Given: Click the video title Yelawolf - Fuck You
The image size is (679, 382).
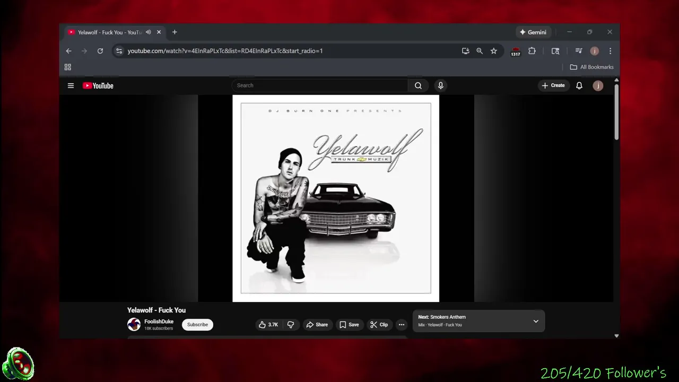Looking at the screenshot, I should pos(156,310).
